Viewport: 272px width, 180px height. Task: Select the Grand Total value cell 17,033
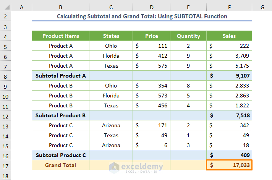coord(229,165)
